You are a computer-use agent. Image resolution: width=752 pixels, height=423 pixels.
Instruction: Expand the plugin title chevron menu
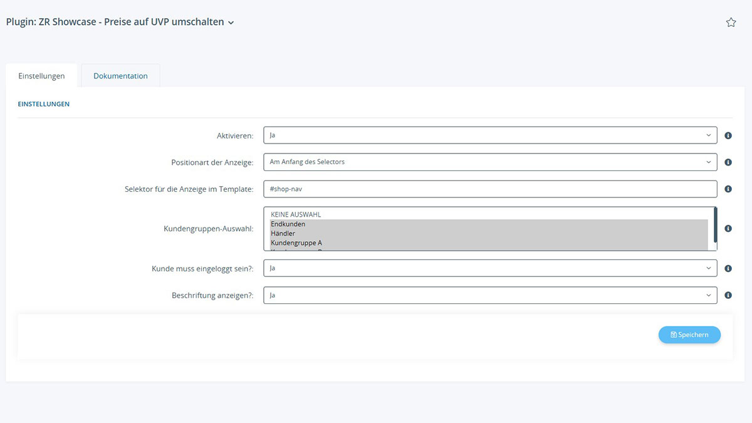click(x=231, y=23)
